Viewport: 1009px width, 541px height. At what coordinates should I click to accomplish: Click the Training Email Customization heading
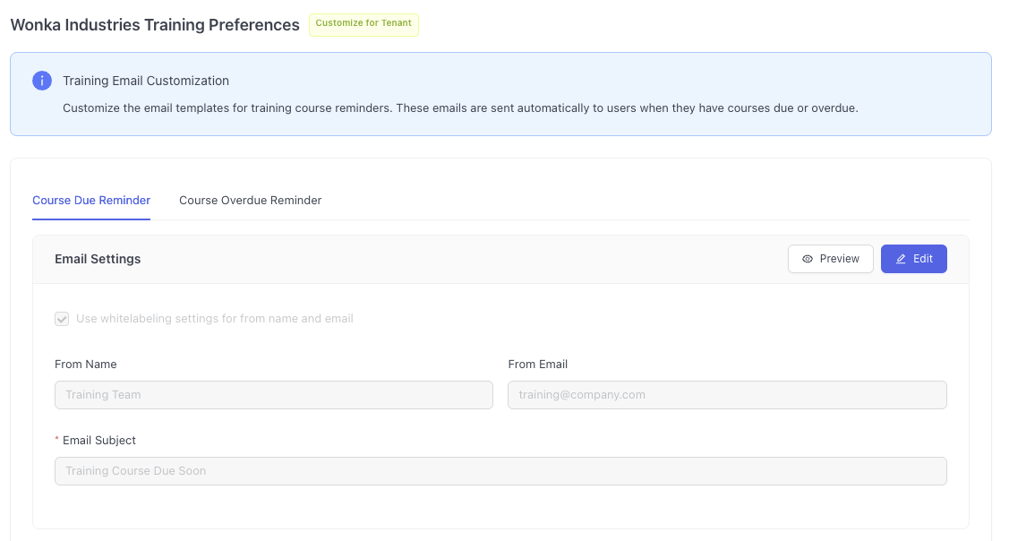146,81
